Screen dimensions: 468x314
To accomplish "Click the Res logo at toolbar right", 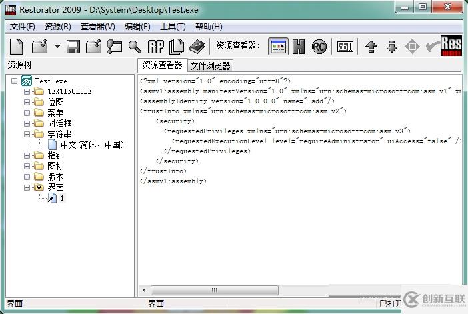I will (x=451, y=46).
